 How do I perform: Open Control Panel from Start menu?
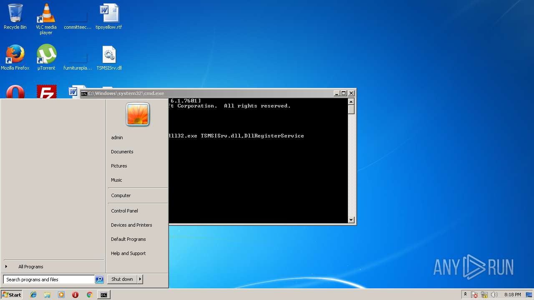[124, 211]
